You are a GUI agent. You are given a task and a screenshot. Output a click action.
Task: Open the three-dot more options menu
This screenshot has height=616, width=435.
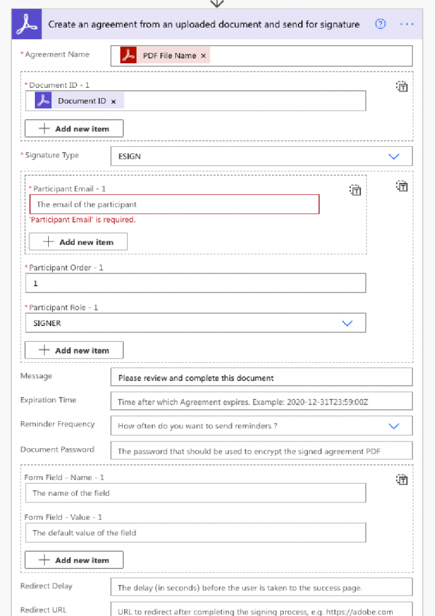tap(407, 24)
